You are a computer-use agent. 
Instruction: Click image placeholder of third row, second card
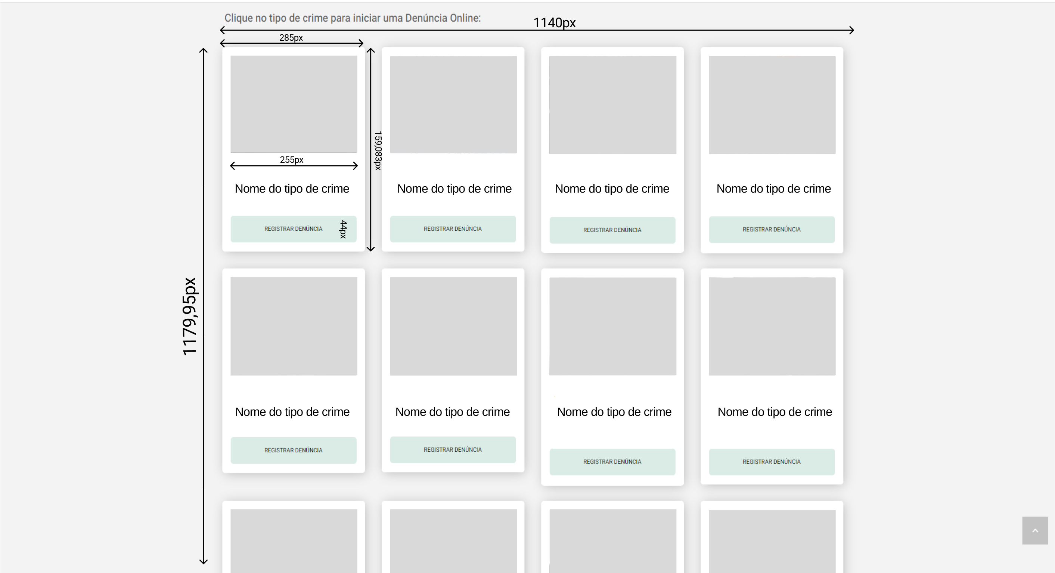(x=453, y=541)
